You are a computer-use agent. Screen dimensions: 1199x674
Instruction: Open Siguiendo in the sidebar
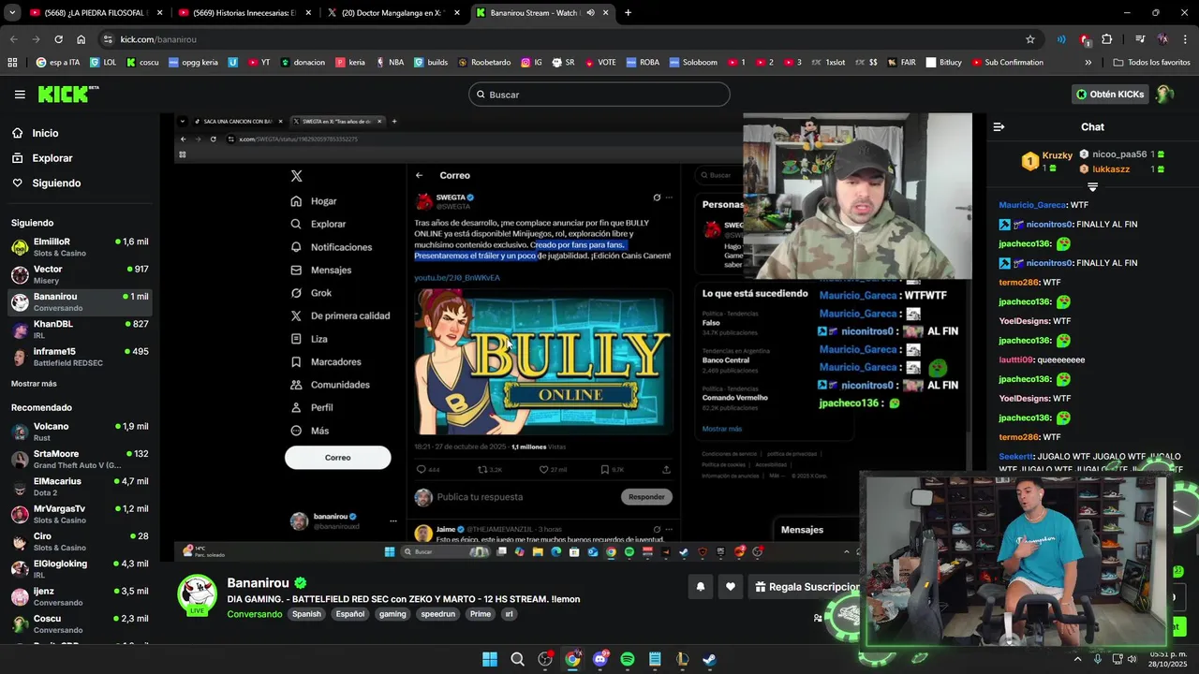(x=56, y=183)
